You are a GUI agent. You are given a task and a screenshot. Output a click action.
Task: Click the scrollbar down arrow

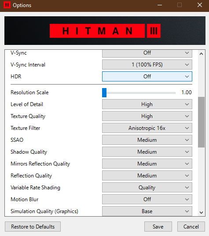(x=201, y=212)
